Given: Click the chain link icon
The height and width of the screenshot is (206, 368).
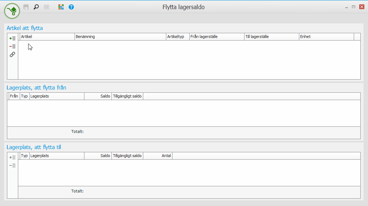Looking at the screenshot, I should click(x=12, y=54).
